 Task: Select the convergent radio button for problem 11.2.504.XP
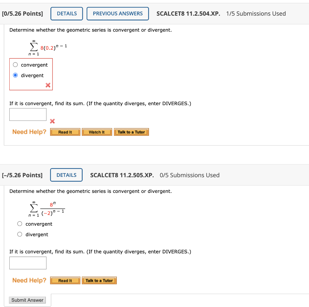[15, 64]
